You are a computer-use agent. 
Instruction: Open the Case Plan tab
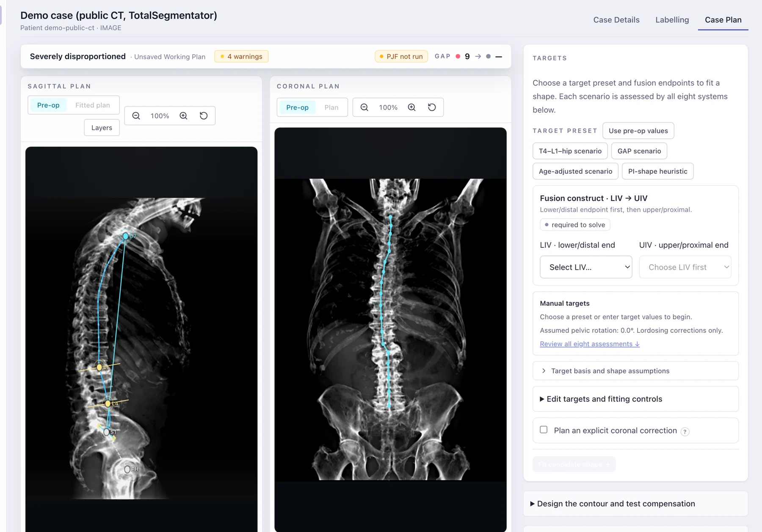coord(723,20)
